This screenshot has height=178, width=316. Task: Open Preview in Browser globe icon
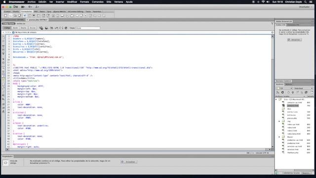[46, 28]
